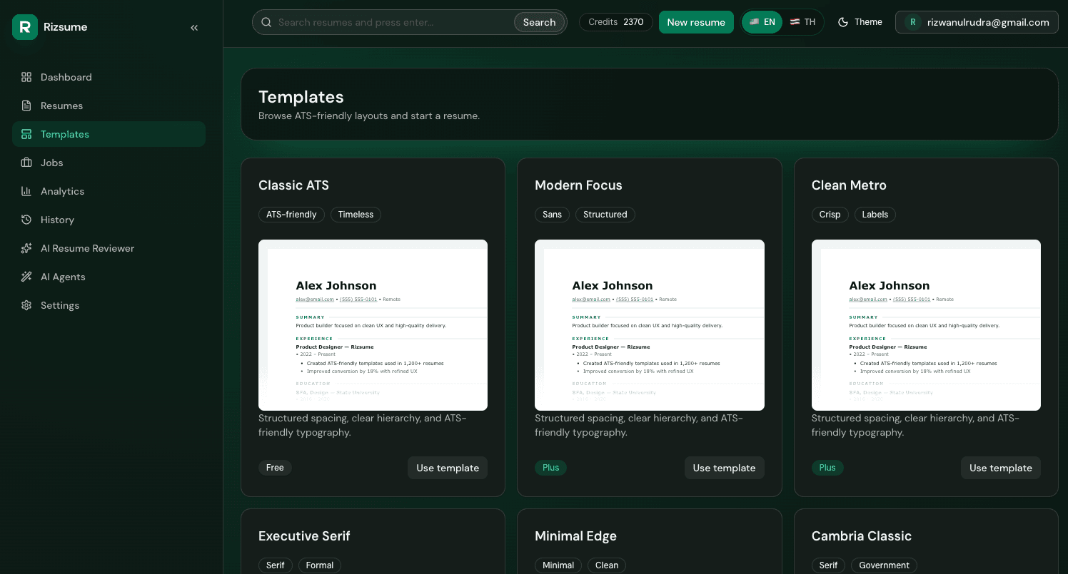This screenshot has width=1068, height=574.
Task: Click the AI Agents magic wand icon
Action: [26, 277]
